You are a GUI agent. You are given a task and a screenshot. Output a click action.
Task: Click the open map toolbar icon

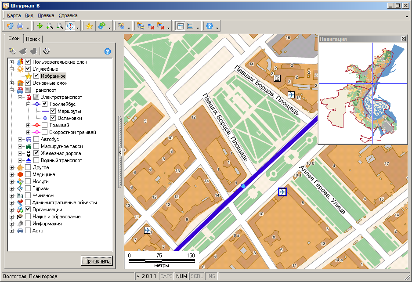[x=10, y=26]
